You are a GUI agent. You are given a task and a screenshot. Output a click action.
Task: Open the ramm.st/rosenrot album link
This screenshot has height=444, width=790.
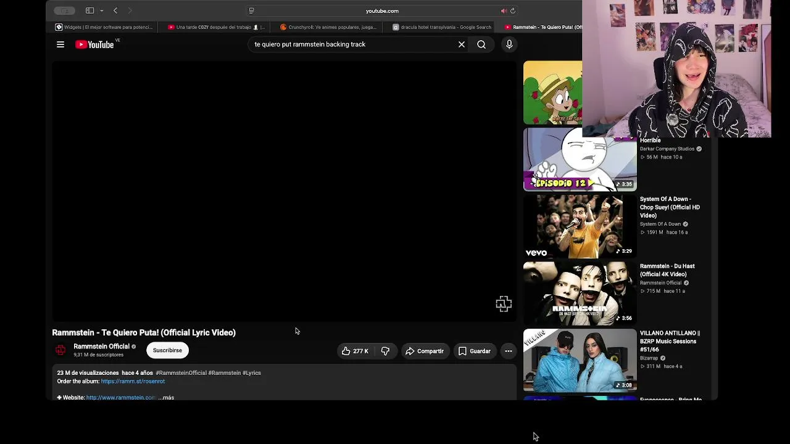coord(133,381)
